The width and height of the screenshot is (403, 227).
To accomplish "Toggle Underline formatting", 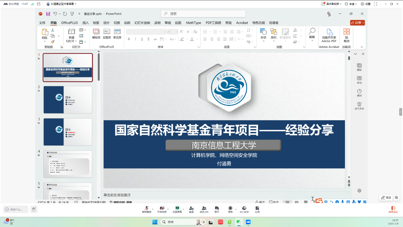I will pos(142,39).
